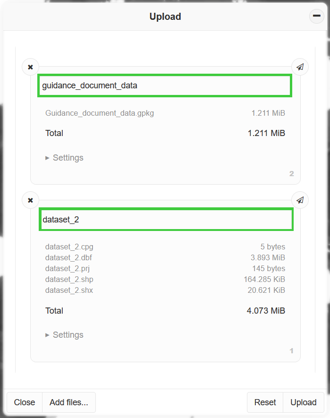Click the dataset_2.cpg file row
The image size is (330, 418).
coord(69,247)
